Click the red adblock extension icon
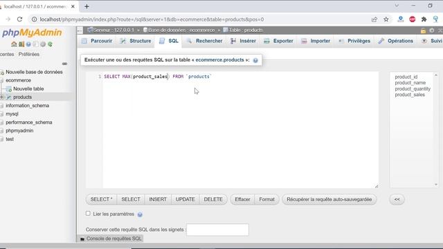This screenshot has width=443, height=249. (413, 19)
